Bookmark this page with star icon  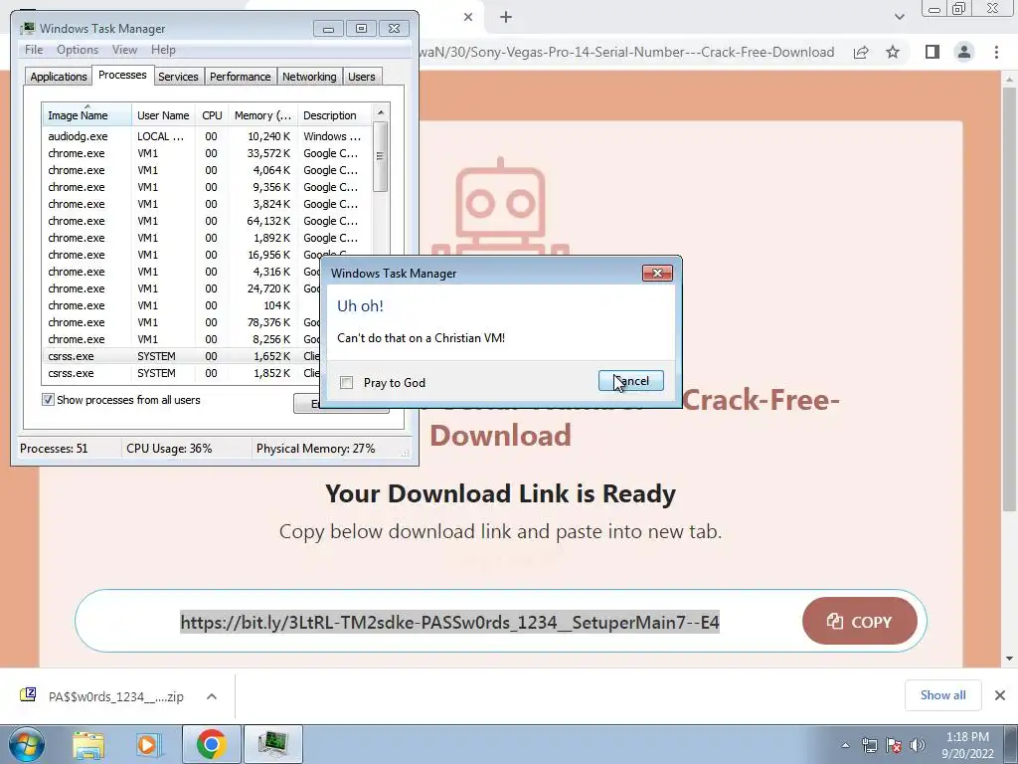click(x=893, y=52)
